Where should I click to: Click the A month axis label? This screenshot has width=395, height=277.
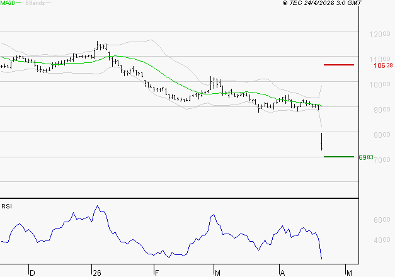coord(283,273)
